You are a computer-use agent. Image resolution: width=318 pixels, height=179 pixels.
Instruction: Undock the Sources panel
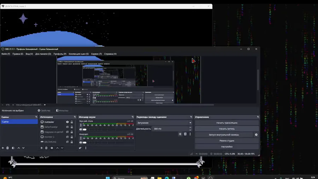(75, 117)
